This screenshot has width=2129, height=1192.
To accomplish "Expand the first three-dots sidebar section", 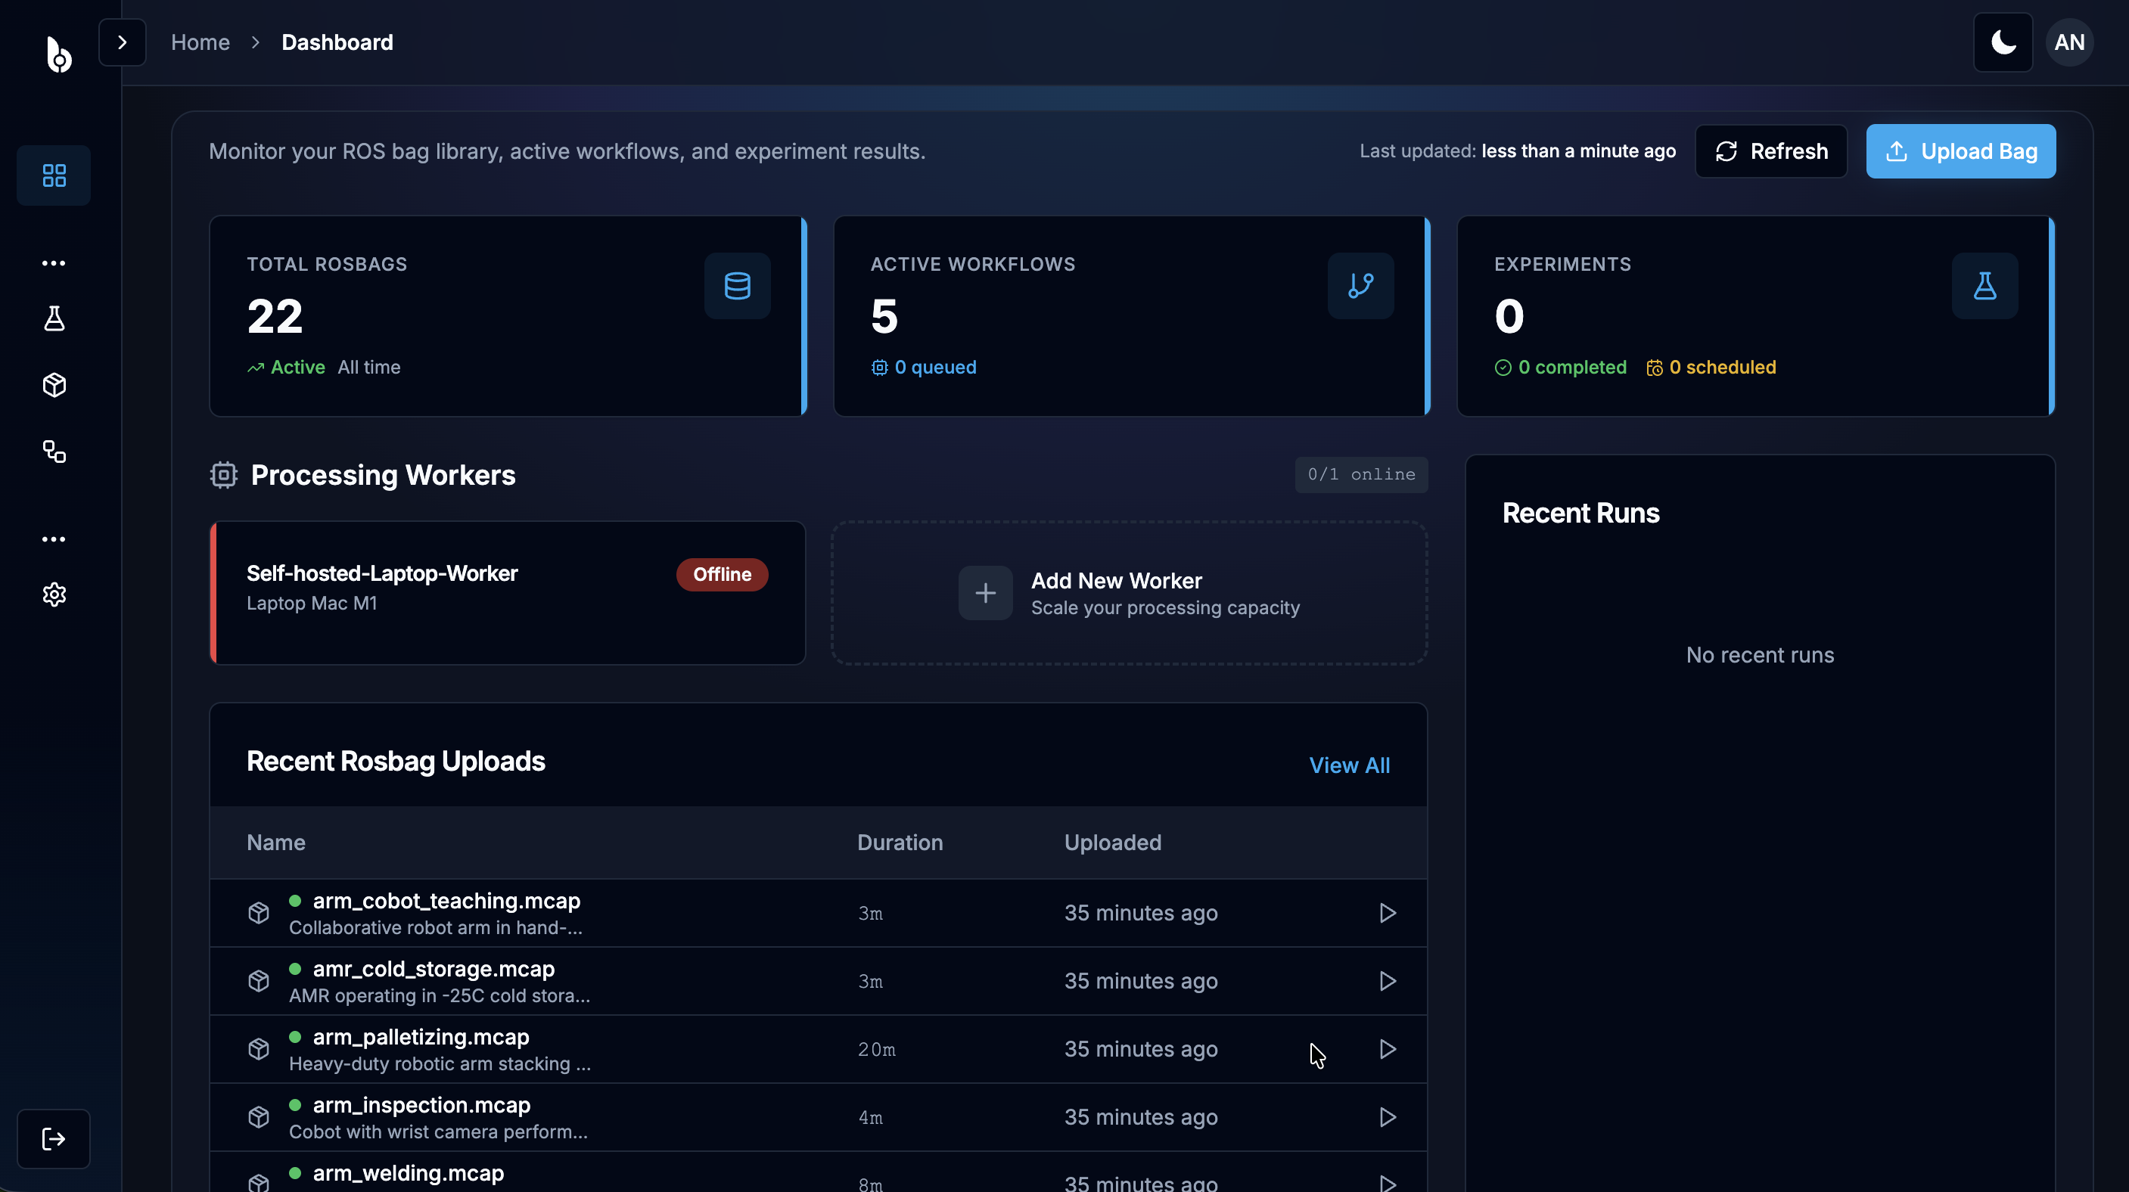I will [x=54, y=263].
